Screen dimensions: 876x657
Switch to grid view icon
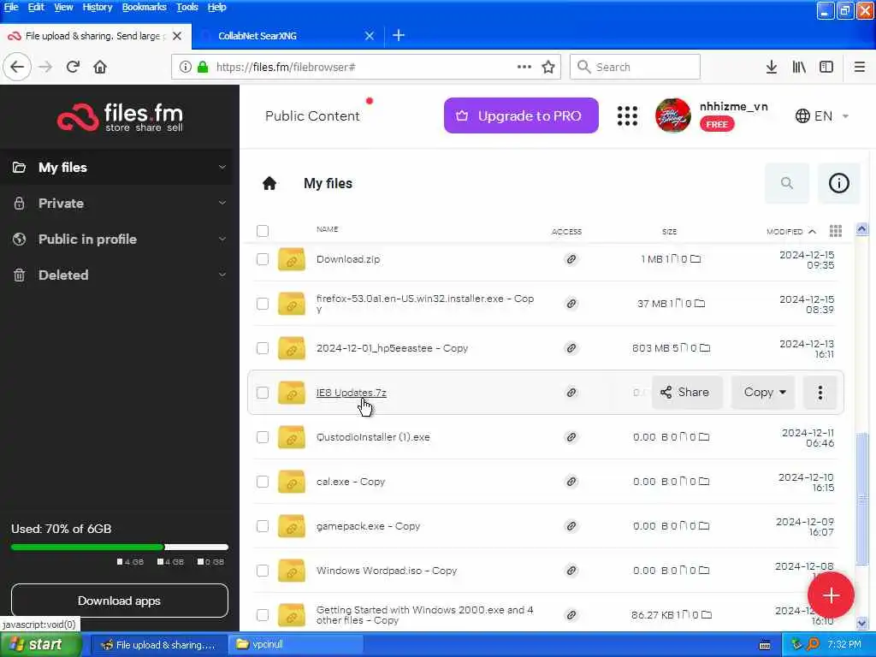[835, 231]
